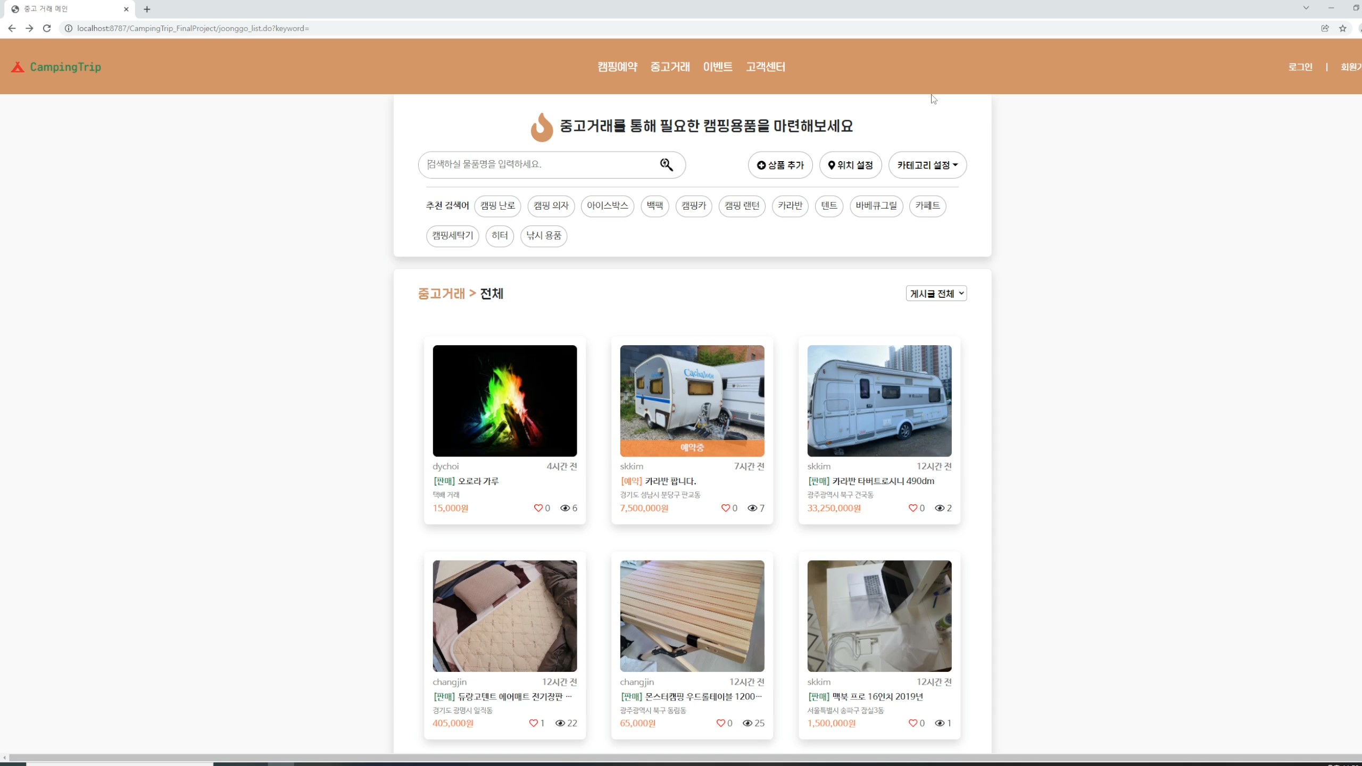Click the site information icon beside URL
This screenshot has width=1362, height=766.
[x=69, y=28]
